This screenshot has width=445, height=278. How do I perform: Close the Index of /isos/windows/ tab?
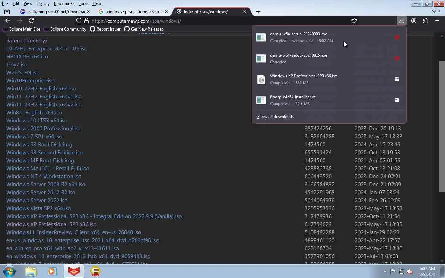pyautogui.click(x=245, y=11)
